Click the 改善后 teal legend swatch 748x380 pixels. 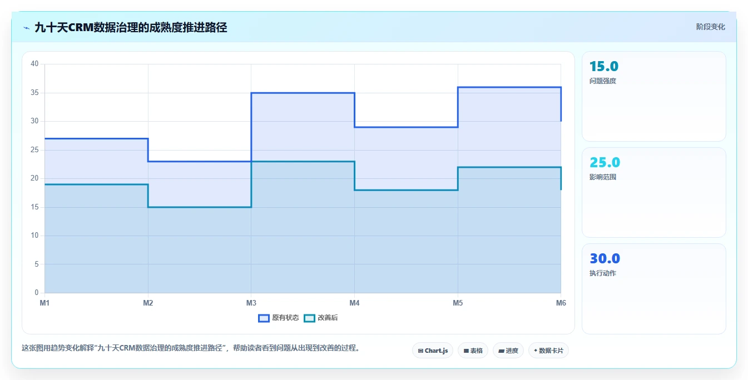point(309,318)
